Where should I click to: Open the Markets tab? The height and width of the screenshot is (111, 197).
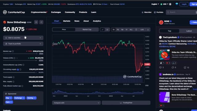pos(66,21)
